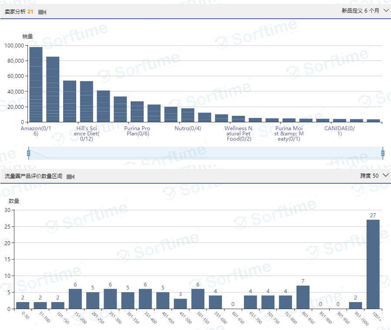This screenshot has width=391, height=330.
Task: Click the second tallest sales bar
Action: (x=53, y=89)
